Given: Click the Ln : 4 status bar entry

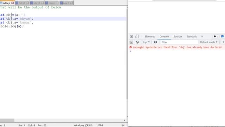Looking at the screenshot, I should [22, 126].
